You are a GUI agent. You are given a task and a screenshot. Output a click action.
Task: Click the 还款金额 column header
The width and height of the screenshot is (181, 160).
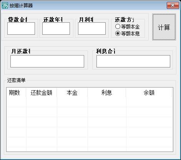click(42, 93)
